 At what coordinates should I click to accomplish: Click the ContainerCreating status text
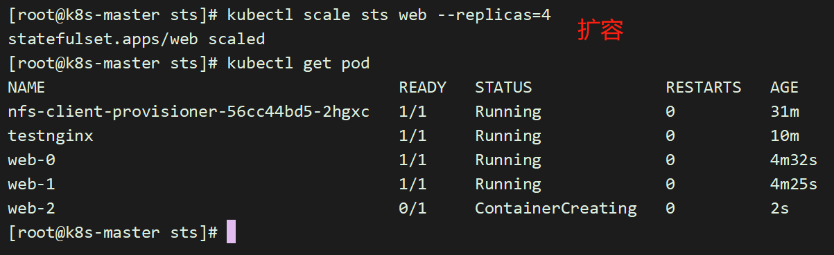(x=556, y=208)
